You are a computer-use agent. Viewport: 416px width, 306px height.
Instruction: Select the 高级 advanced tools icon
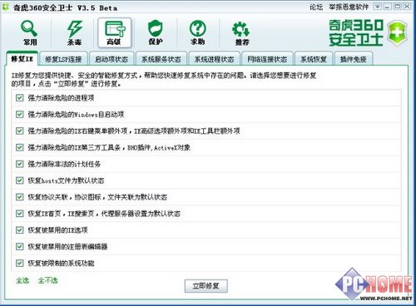[115, 32]
